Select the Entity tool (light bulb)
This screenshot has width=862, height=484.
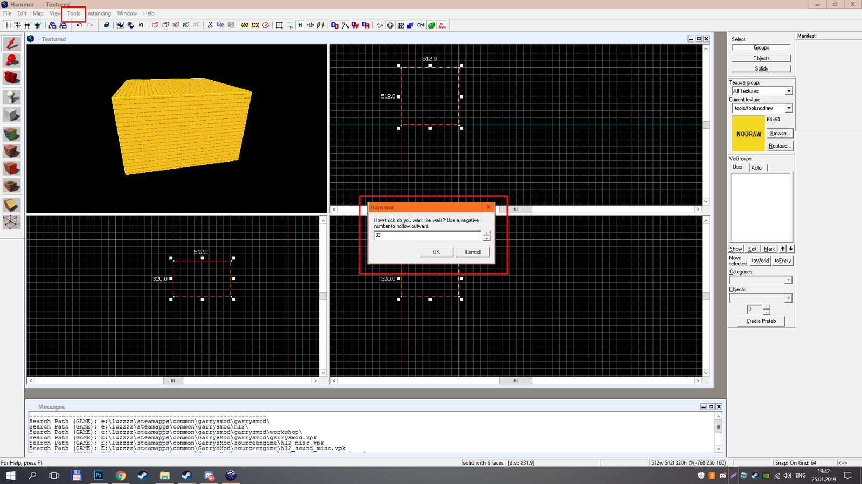click(12, 97)
